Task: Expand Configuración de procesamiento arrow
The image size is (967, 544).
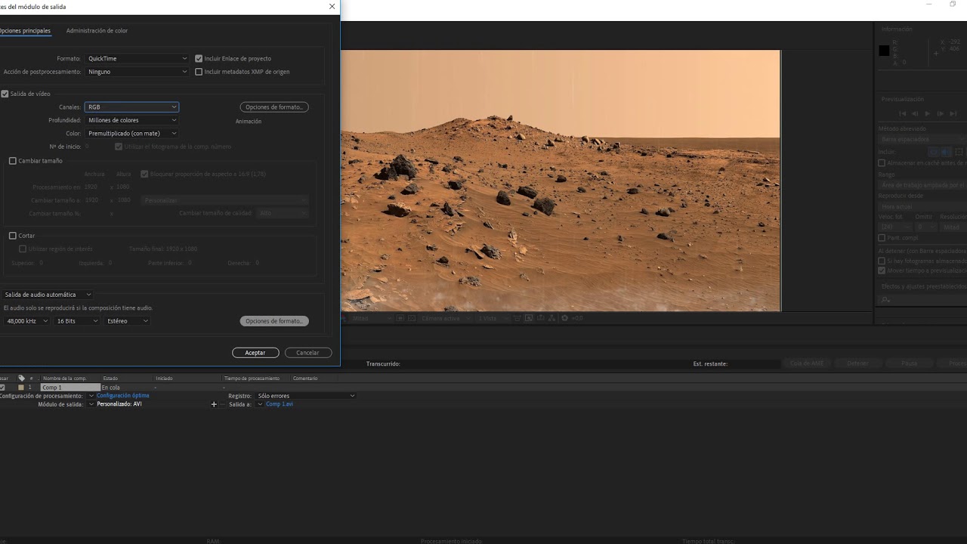Action: click(91, 396)
